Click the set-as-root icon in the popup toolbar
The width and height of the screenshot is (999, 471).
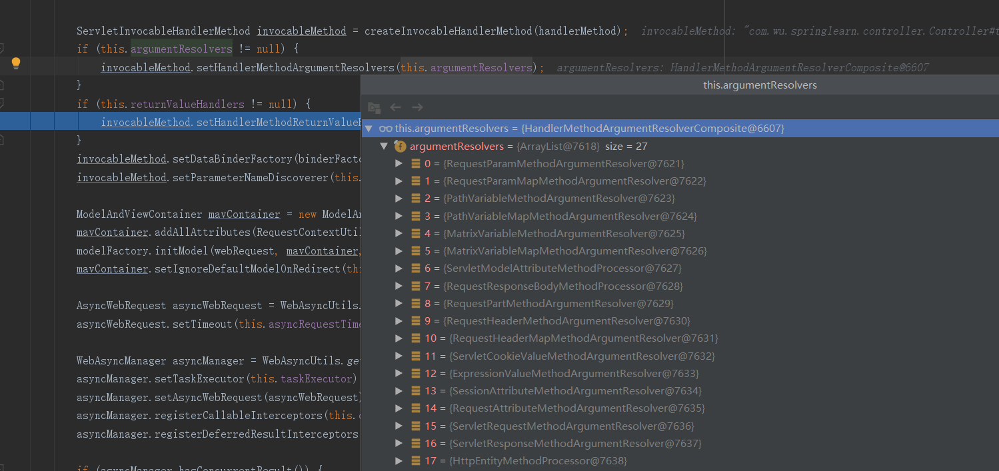374,107
